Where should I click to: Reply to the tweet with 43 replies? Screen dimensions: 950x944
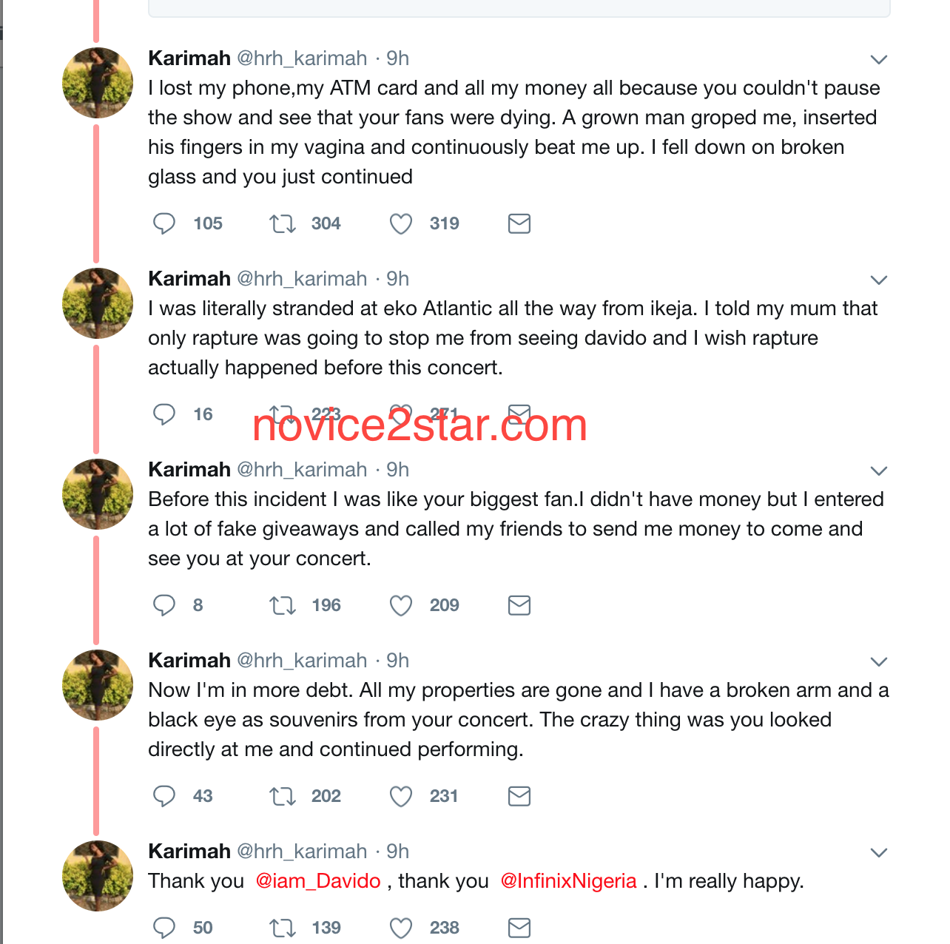[x=164, y=796]
